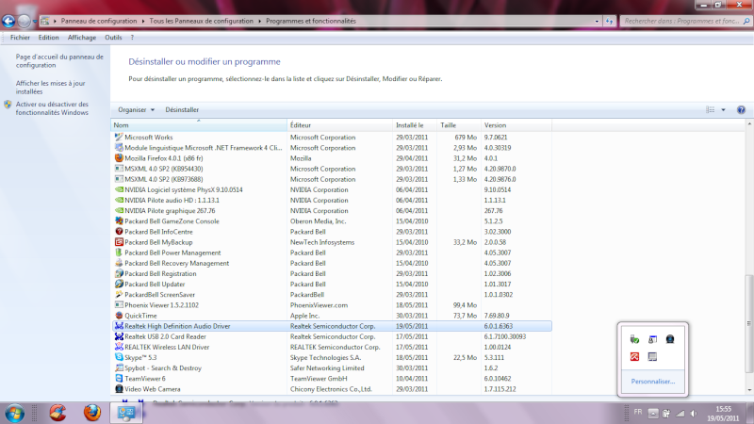
Task: Click the TeamViewer 6 program icon
Action: coord(119,379)
